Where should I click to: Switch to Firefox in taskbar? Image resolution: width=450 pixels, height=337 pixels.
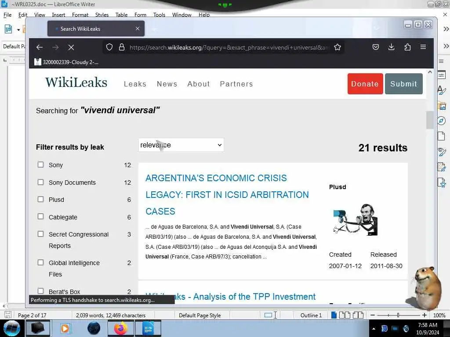point(121,328)
